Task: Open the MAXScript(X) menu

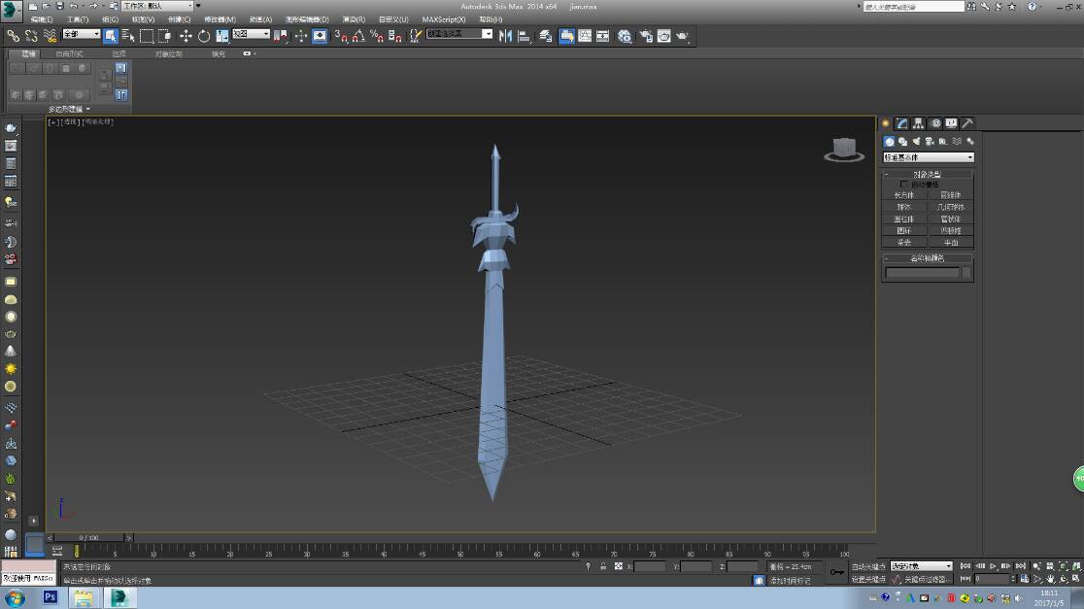Action: (x=444, y=19)
